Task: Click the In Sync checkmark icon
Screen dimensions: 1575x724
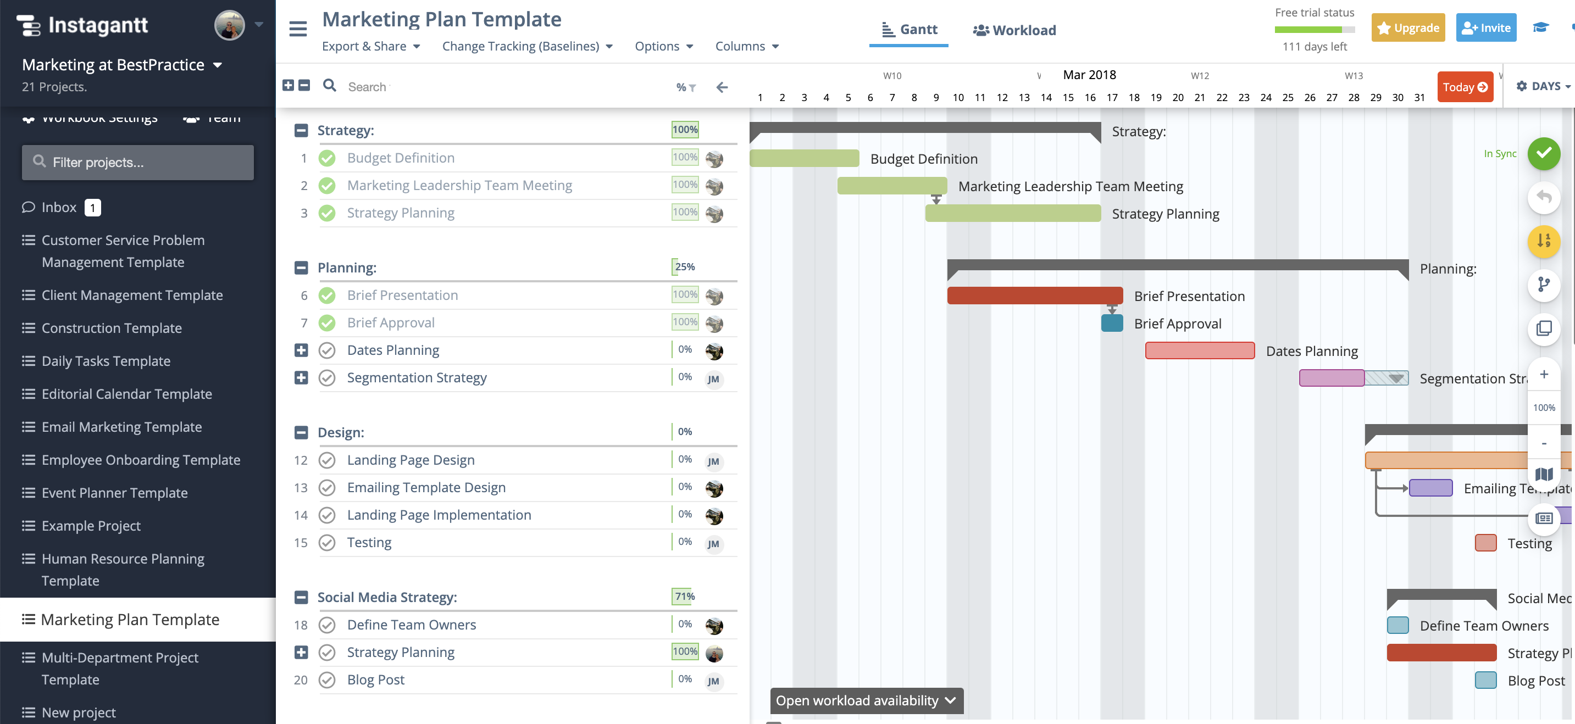Action: pyautogui.click(x=1544, y=154)
